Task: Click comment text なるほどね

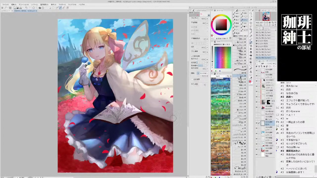Action: click(x=292, y=93)
